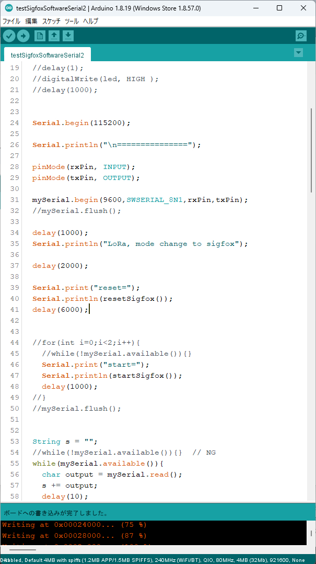Open the ツール menu
Image resolution: width=316 pixels, height=564 pixels.
coord(72,21)
